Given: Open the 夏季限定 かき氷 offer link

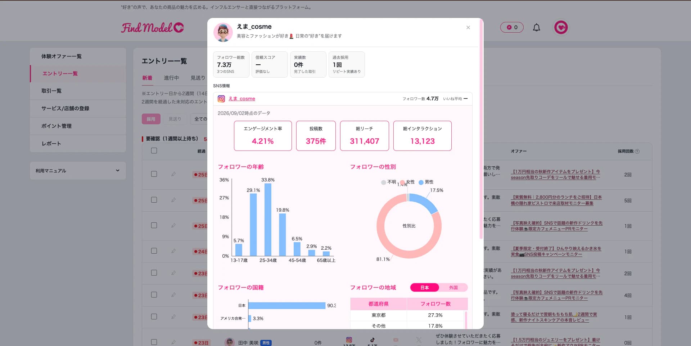Looking at the screenshot, I should [556, 251].
